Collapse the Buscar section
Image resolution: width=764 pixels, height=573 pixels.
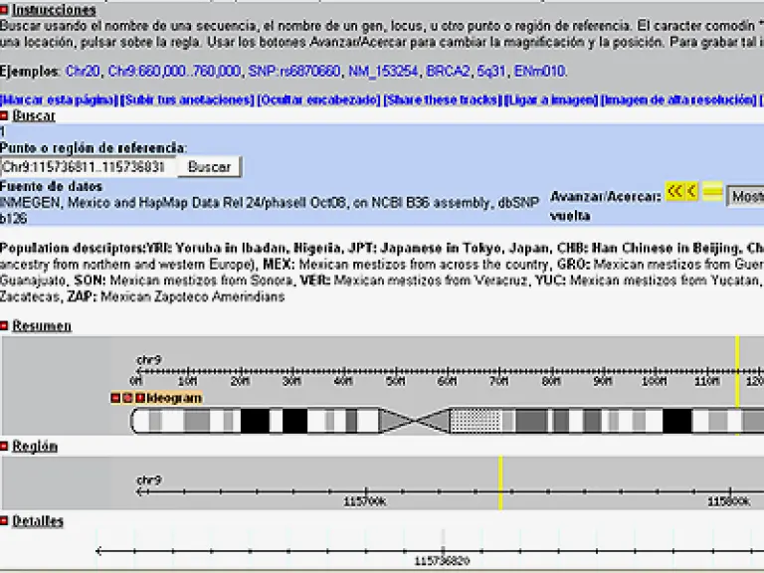pos(5,116)
